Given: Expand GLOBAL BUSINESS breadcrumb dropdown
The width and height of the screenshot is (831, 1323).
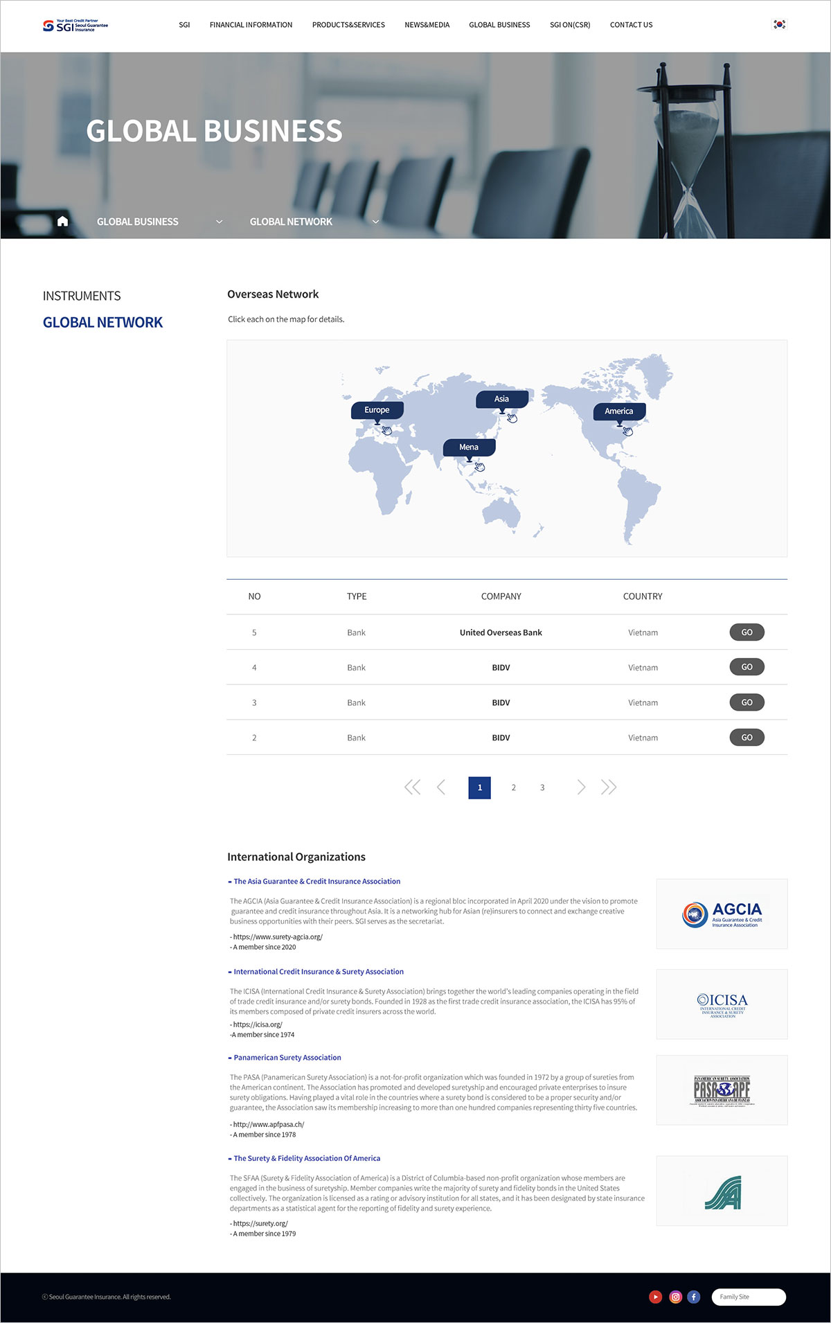Looking at the screenshot, I should 219,222.
